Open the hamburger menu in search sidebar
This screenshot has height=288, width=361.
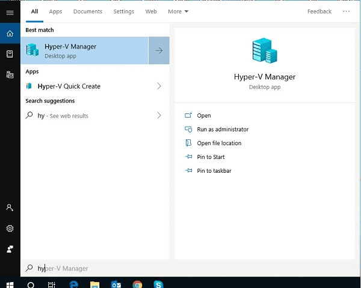10,13
